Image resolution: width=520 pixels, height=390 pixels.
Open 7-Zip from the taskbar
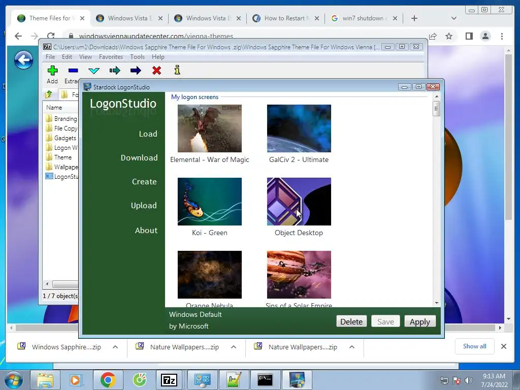pyautogui.click(x=169, y=380)
